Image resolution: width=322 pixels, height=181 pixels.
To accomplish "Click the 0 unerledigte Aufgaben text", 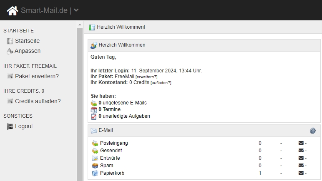I will point(124,116).
